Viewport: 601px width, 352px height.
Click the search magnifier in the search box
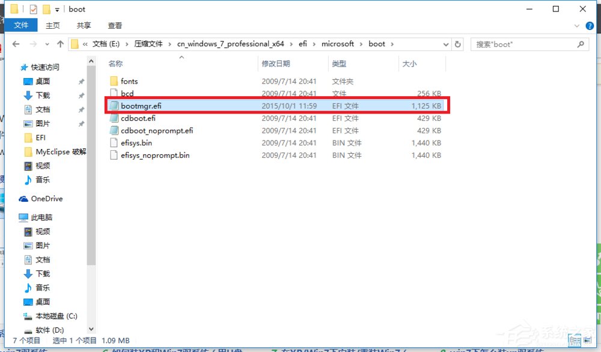pyautogui.click(x=579, y=43)
